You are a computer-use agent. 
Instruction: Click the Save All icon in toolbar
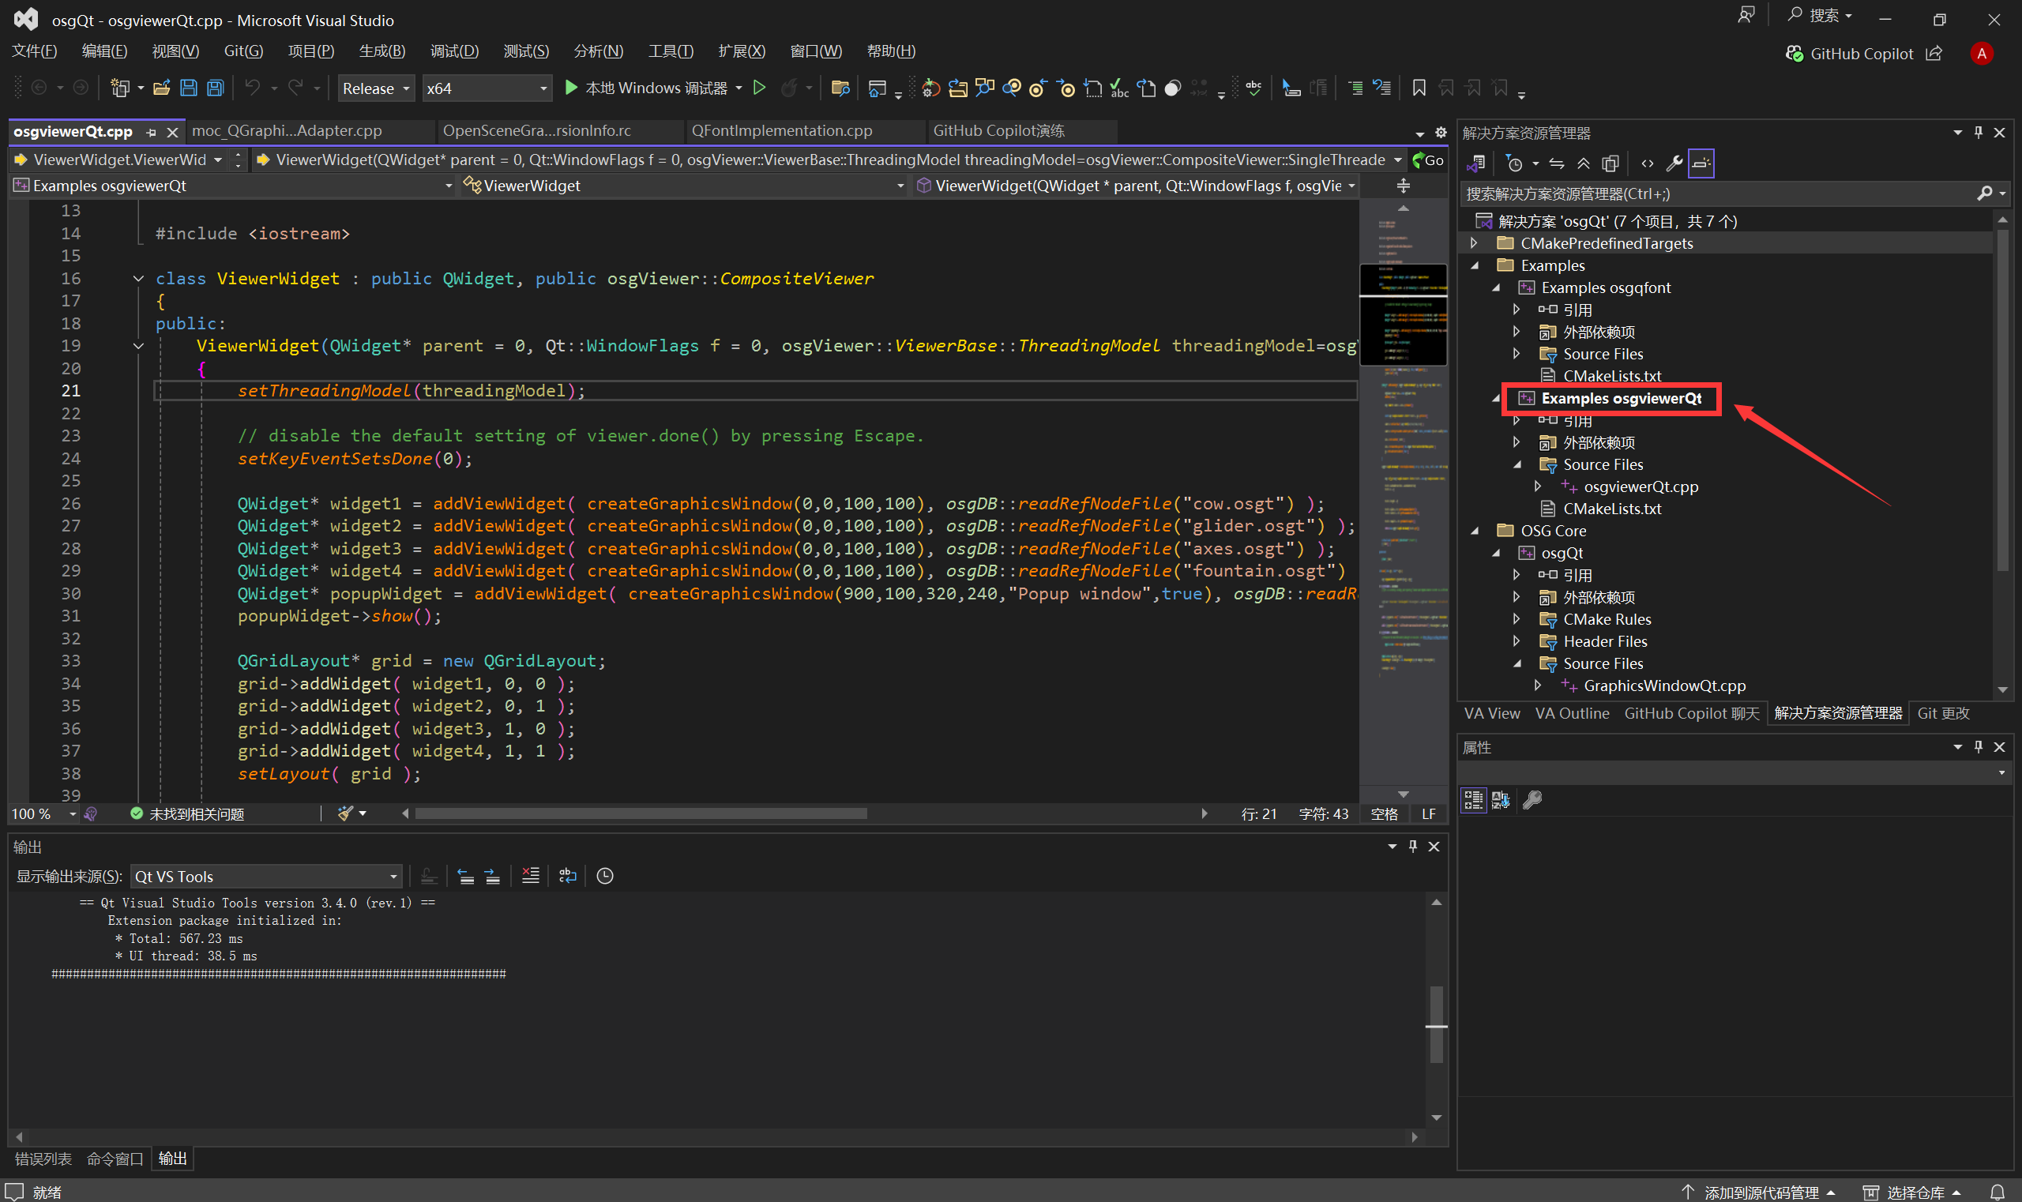coord(216,88)
